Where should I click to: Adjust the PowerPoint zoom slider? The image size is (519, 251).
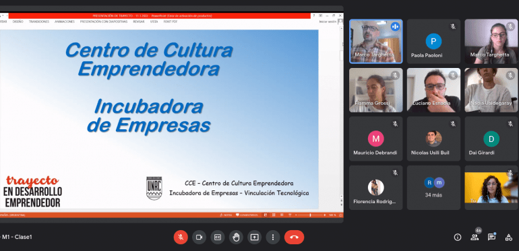[x=310, y=215]
